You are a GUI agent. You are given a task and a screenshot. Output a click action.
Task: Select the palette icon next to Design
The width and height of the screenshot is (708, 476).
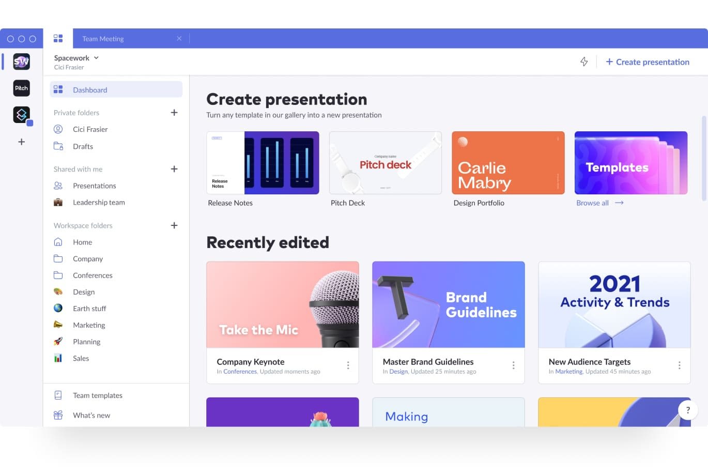tap(58, 291)
